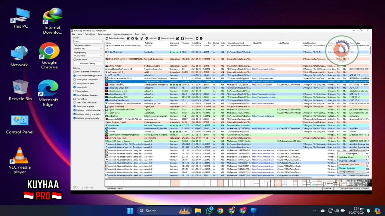Click the radioactive Advanced targeting toolbar icon
Viewport: 385px width, 216px height.
tap(142, 38)
